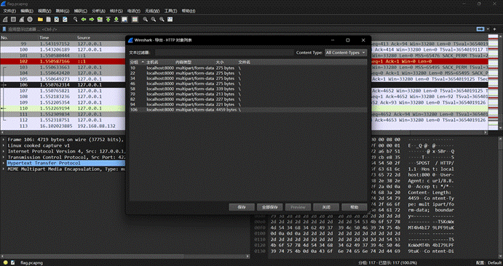Select packet 113 in packet list
This screenshot has width=503, height=266.
(x=63, y=126)
